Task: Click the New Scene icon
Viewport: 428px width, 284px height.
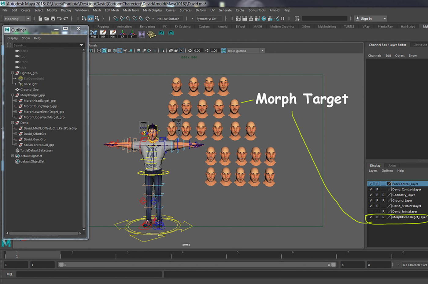Action: point(40,19)
